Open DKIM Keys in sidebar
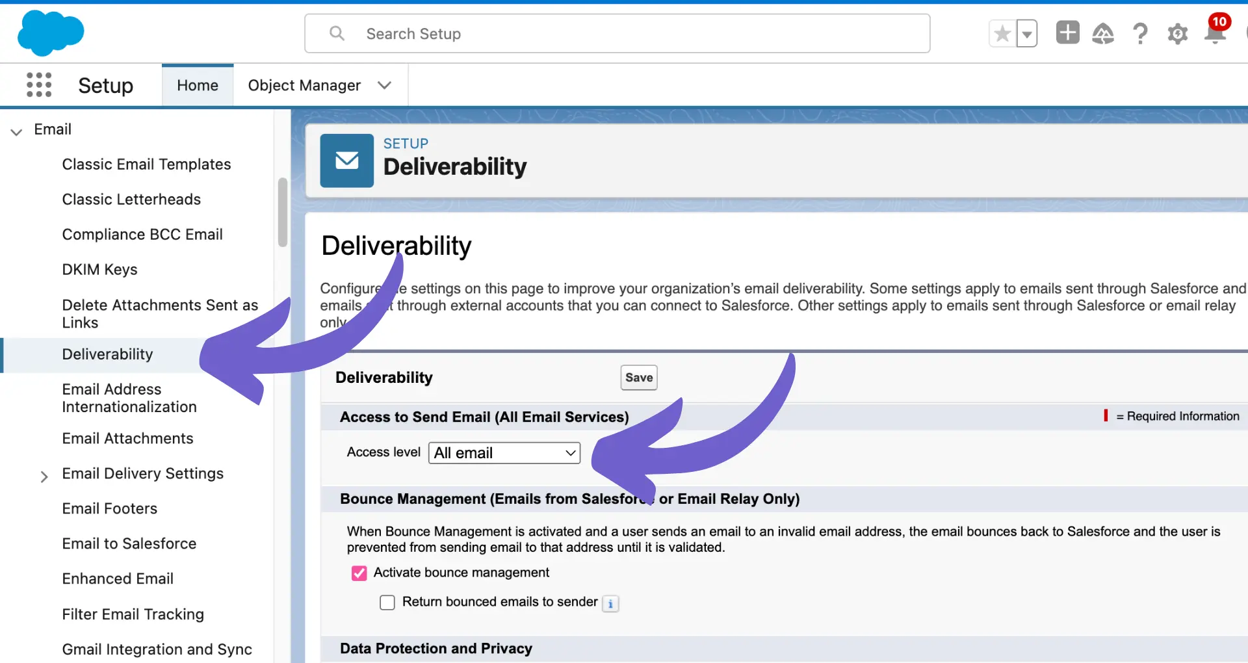 click(x=99, y=269)
